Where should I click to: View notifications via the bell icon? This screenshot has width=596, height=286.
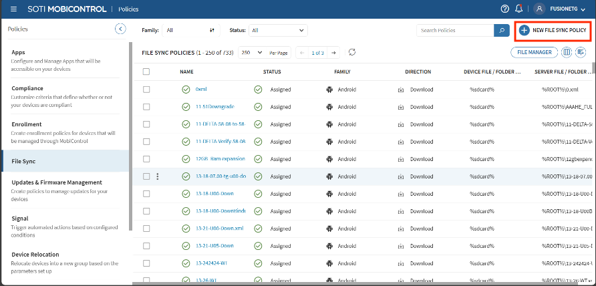pos(519,9)
